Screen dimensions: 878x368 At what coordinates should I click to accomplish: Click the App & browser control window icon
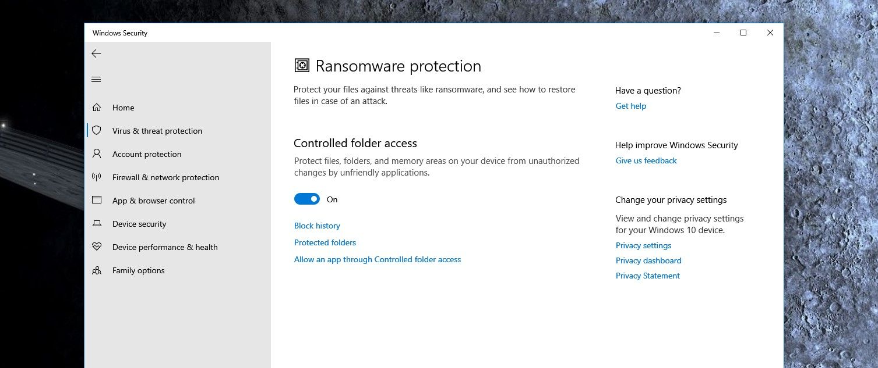[97, 201]
